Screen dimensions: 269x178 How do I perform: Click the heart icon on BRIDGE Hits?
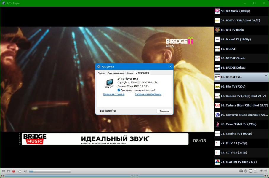tap(266, 75)
